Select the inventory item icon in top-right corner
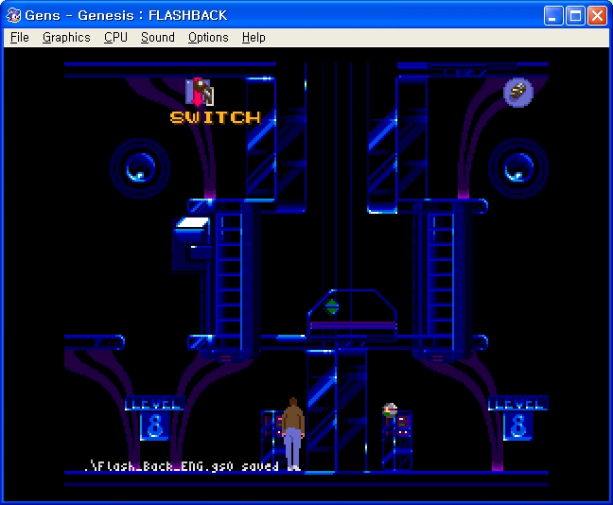Viewport: 613px width, 505px height. click(517, 92)
